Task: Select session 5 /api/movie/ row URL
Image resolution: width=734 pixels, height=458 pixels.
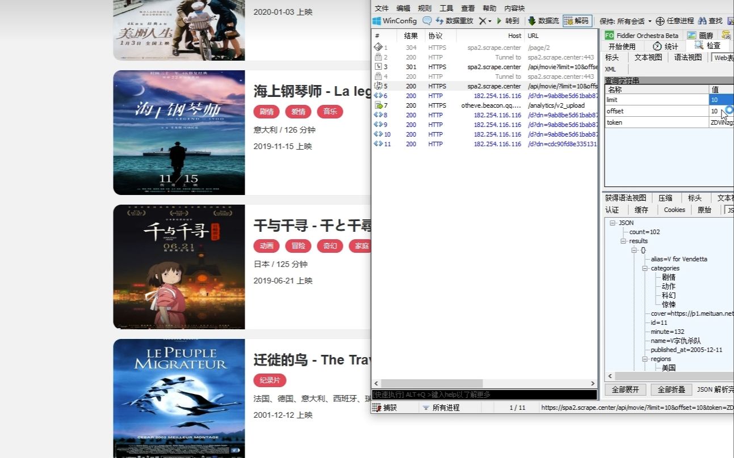Action: [563, 86]
